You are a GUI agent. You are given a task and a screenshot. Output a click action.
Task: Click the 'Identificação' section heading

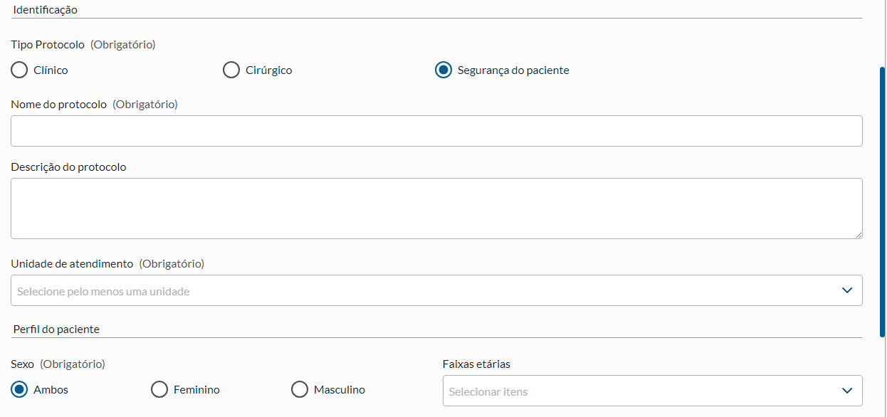point(46,10)
